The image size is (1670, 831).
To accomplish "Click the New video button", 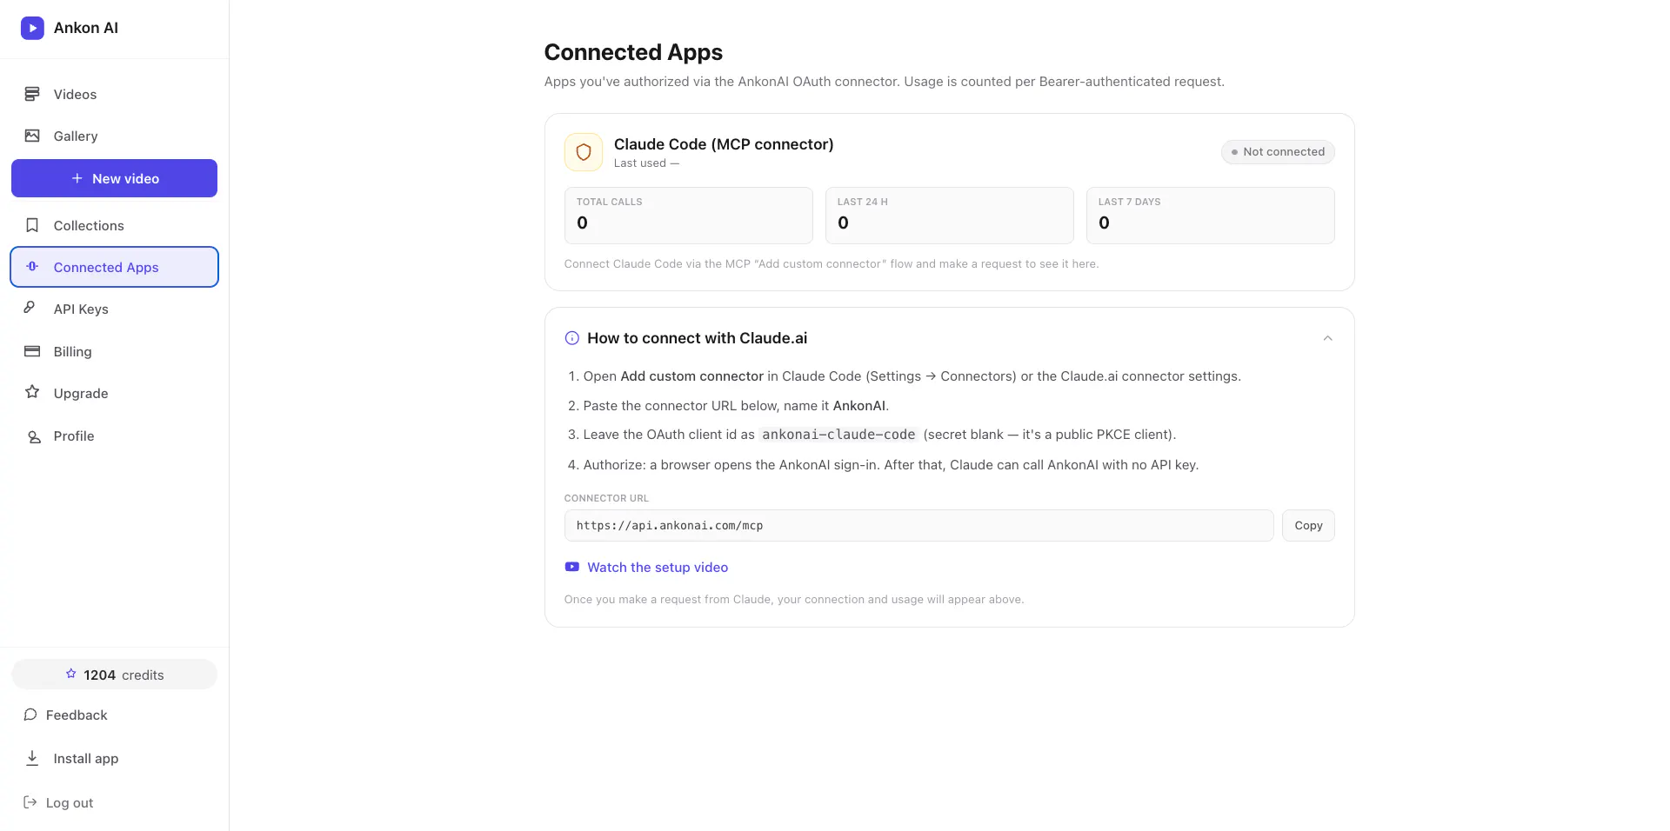I will (114, 178).
